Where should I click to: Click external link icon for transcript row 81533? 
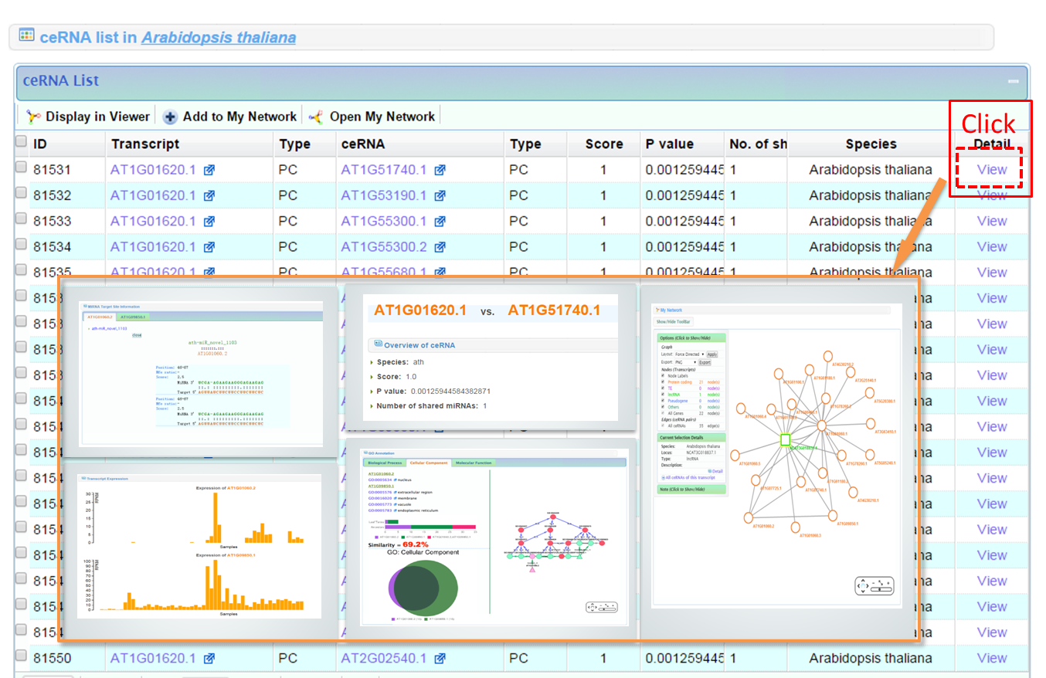209,222
